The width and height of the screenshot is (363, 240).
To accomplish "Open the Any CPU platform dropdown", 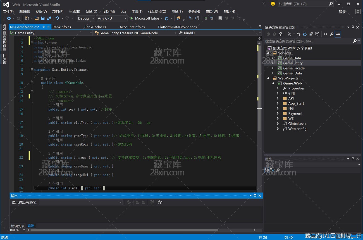I will coord(112,18).
